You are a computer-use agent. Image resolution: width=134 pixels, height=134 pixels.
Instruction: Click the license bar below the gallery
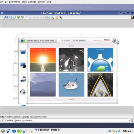click(x=72, y=99)
